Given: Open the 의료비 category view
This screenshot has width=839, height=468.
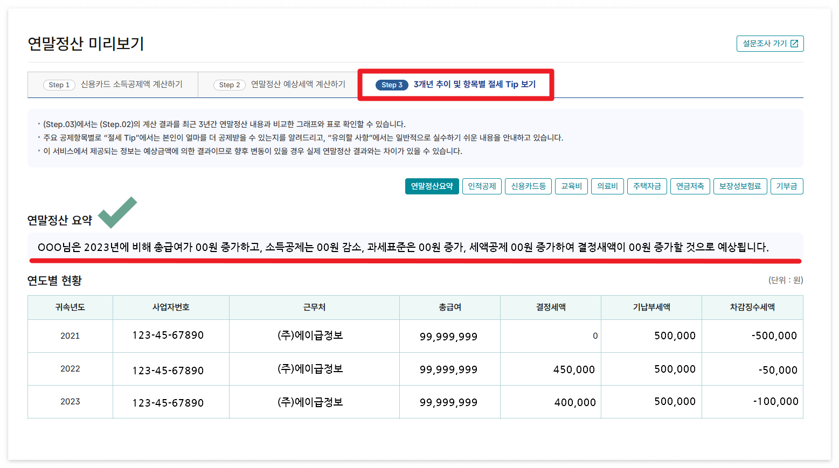Looking at the screenshot, I should [607, 186].
